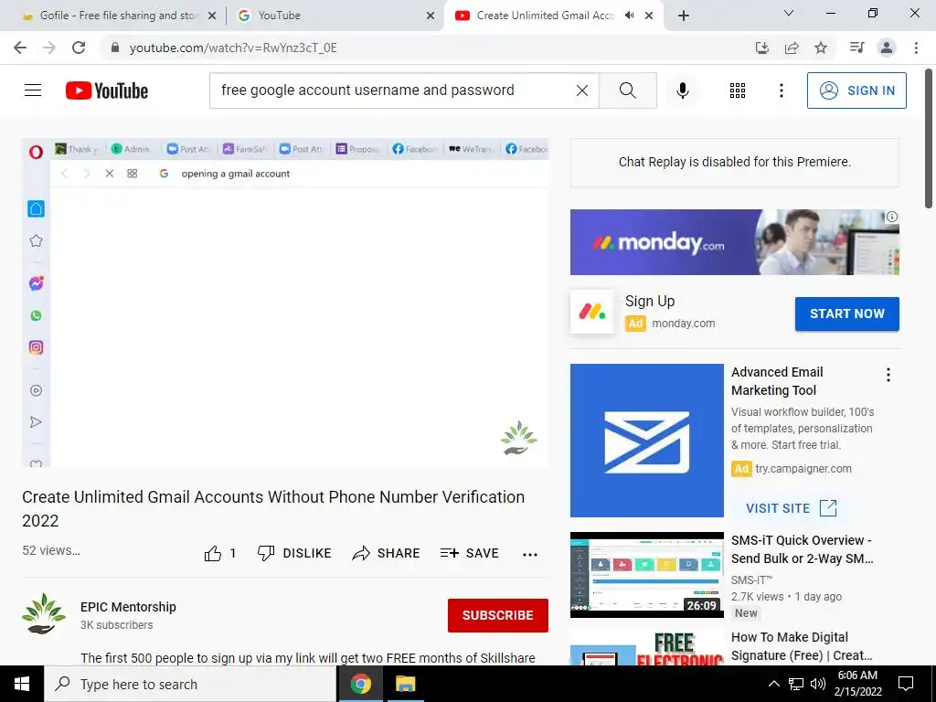This screenshot has width=936, height=702.
Task: Click the Advanced Email Marketing Tool thumbnail
Action: [x=646, y=440]
